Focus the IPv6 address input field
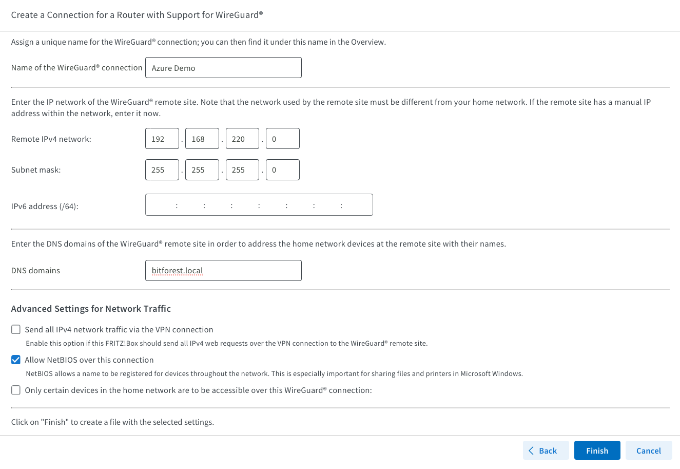680x469 pixels. point(259,205)
